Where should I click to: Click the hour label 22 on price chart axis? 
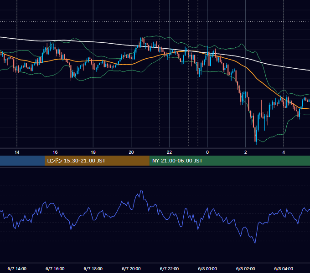169,152
